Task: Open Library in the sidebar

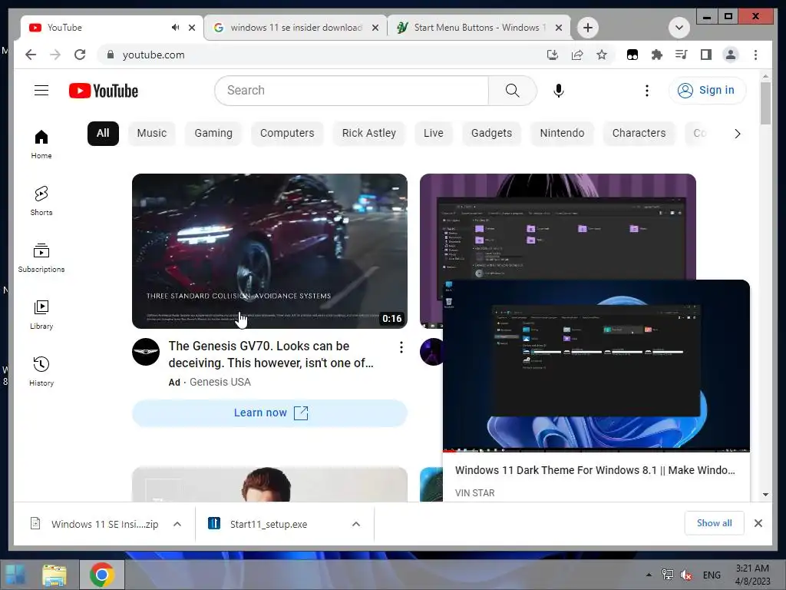Action: pos(41,314)
